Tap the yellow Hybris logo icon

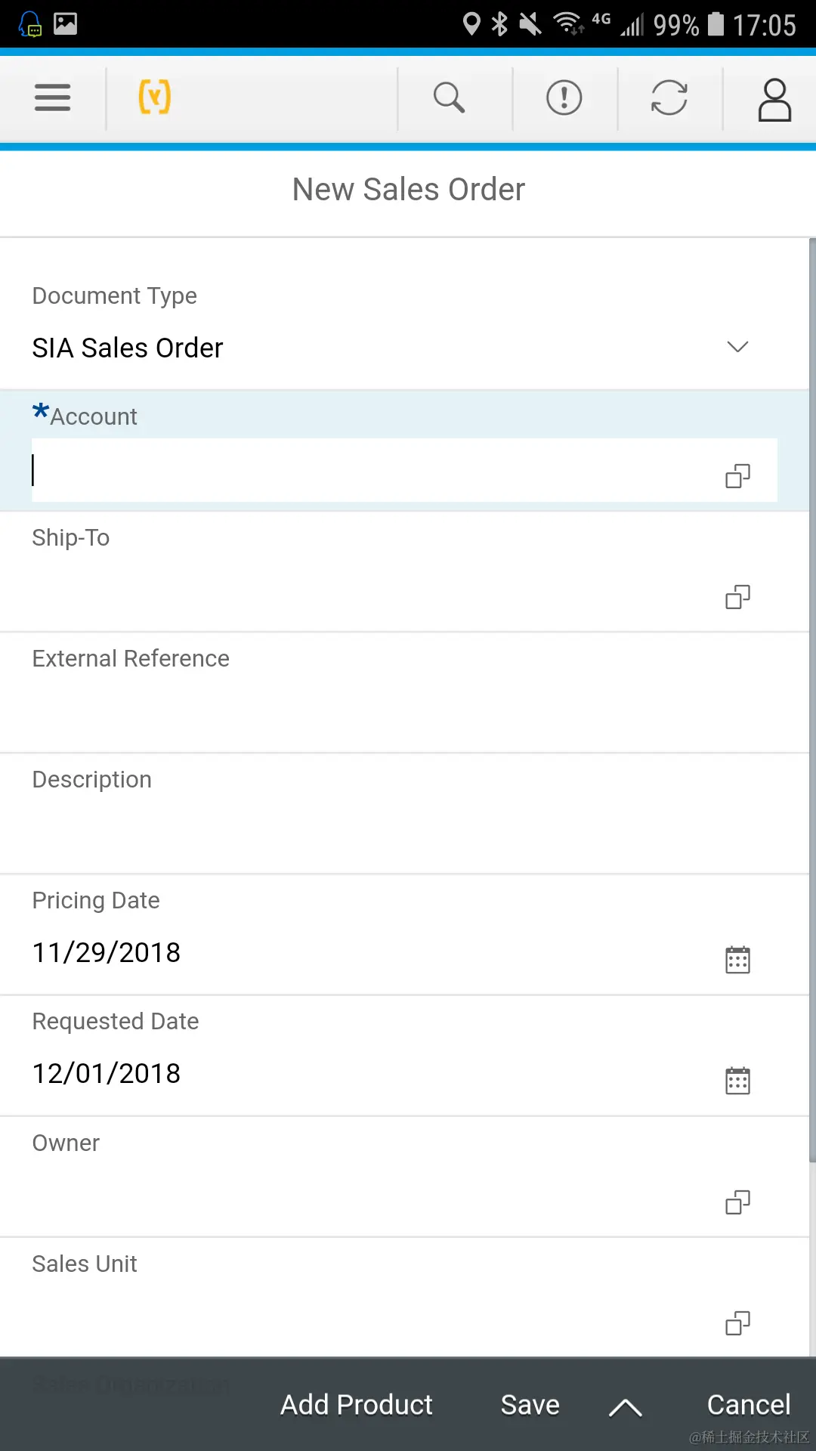tap(155, 97)
